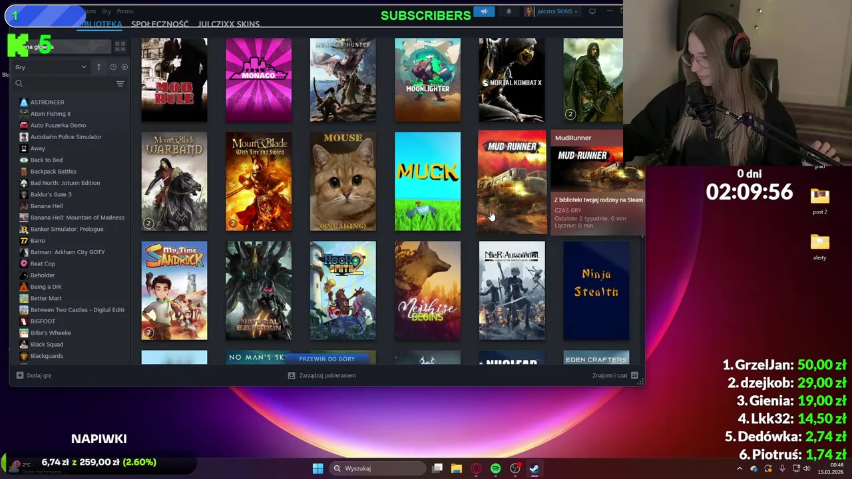This screenshot has width=852, height=479.
Task: Open the ASTRONEER game entry
Action: pyautogui.click(x=47, y=102)
